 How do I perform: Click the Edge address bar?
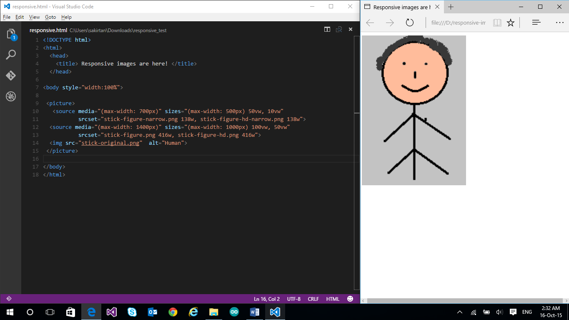[x=458, y=23]
